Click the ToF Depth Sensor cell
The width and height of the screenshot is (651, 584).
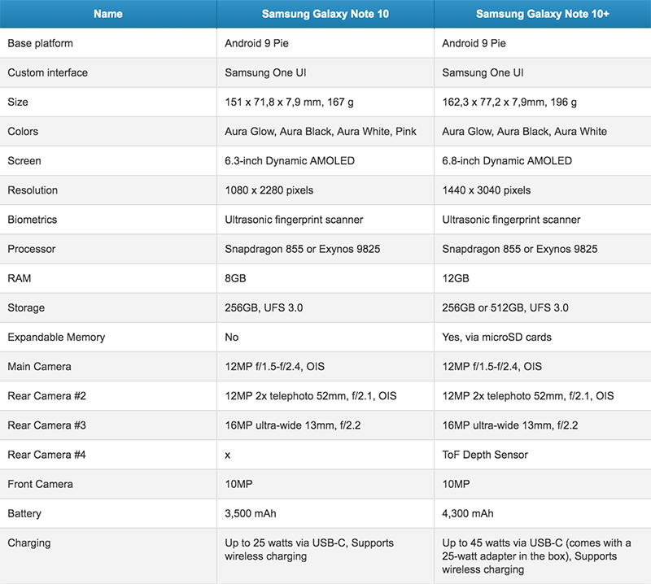pos(485,454)
